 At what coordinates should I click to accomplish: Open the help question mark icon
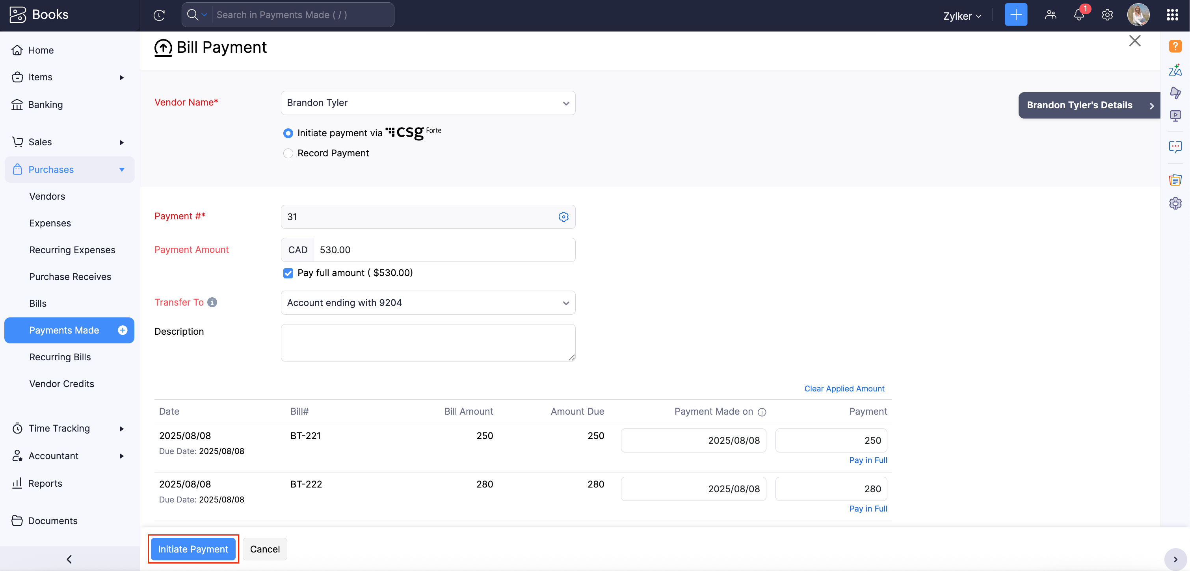tap(1176, 46)
